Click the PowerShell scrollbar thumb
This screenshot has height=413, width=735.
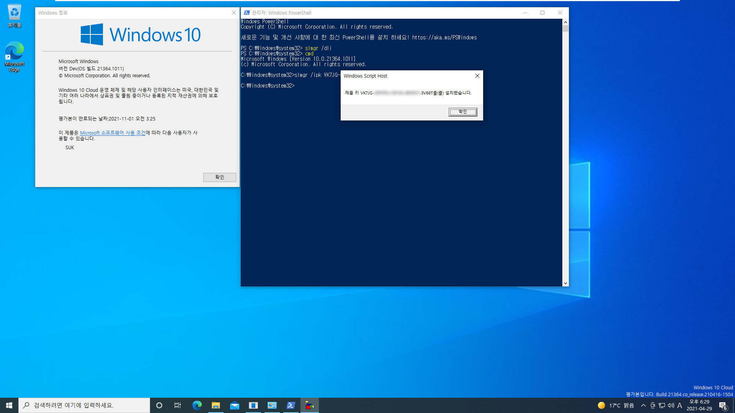click(x=565, y=29)
